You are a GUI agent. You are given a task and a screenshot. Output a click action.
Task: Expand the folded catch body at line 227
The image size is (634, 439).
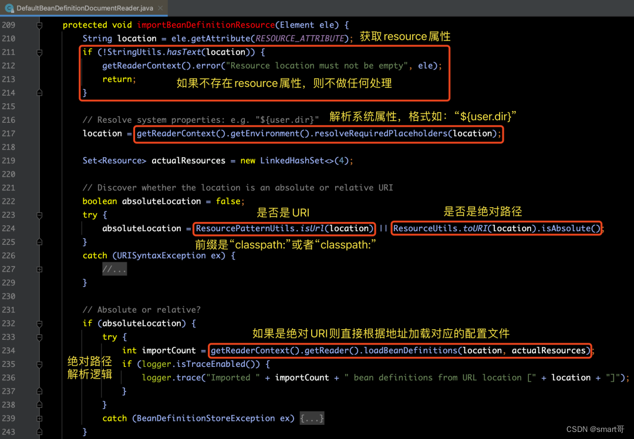pyautogui.click(x=40, y=269)
